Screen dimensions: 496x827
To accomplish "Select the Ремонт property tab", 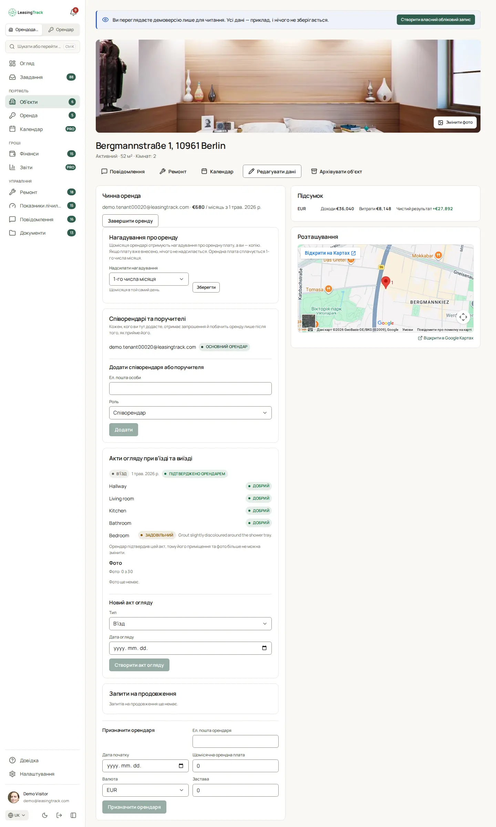I will click(x=173, y=172).
